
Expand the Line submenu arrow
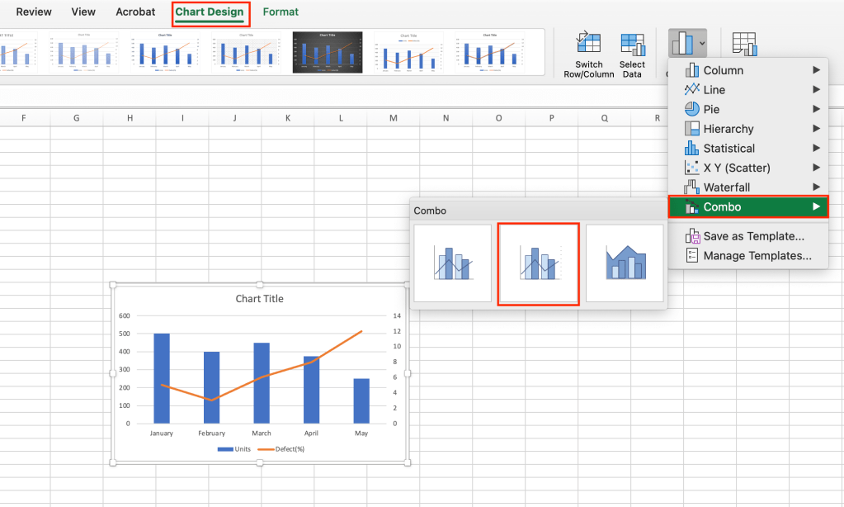(x=816, y=89)
